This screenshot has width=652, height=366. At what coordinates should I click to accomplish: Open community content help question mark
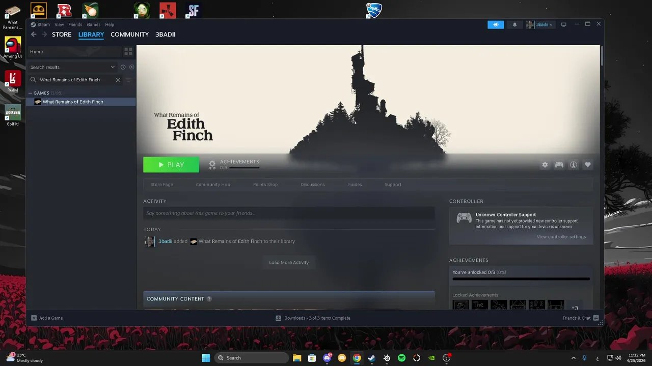[x=209, y=299]
